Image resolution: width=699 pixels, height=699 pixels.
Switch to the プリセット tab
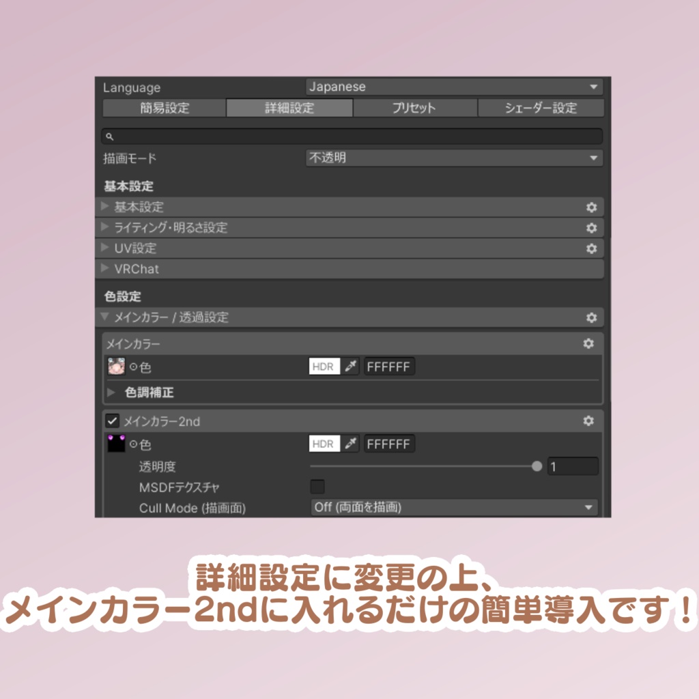point(414,107)
